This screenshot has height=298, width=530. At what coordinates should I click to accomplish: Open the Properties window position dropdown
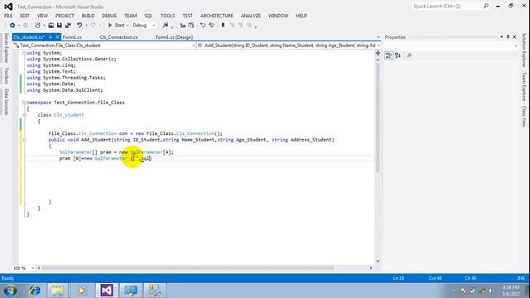(x=502, y=36)
